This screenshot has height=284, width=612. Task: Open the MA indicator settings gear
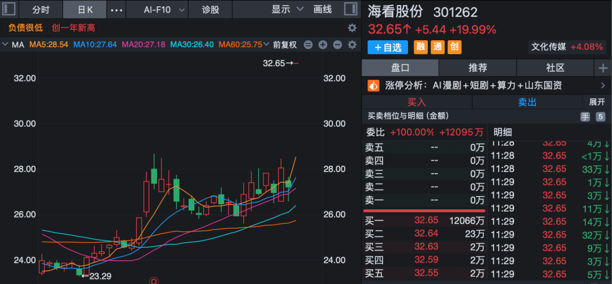tap(352, 45)
